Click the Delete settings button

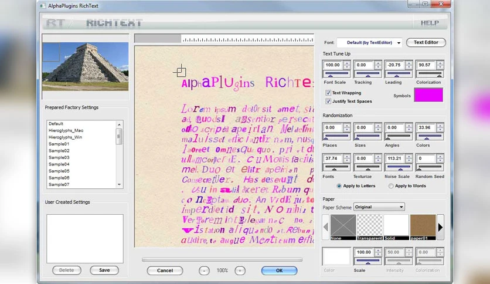point(67,271)
